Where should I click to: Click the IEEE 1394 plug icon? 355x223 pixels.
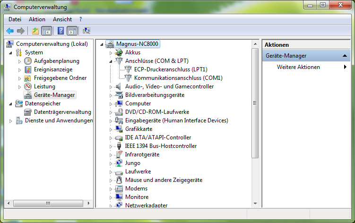119,146
